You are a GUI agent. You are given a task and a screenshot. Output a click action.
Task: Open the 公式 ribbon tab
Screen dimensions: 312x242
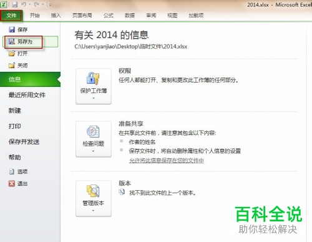click(109, 16)
